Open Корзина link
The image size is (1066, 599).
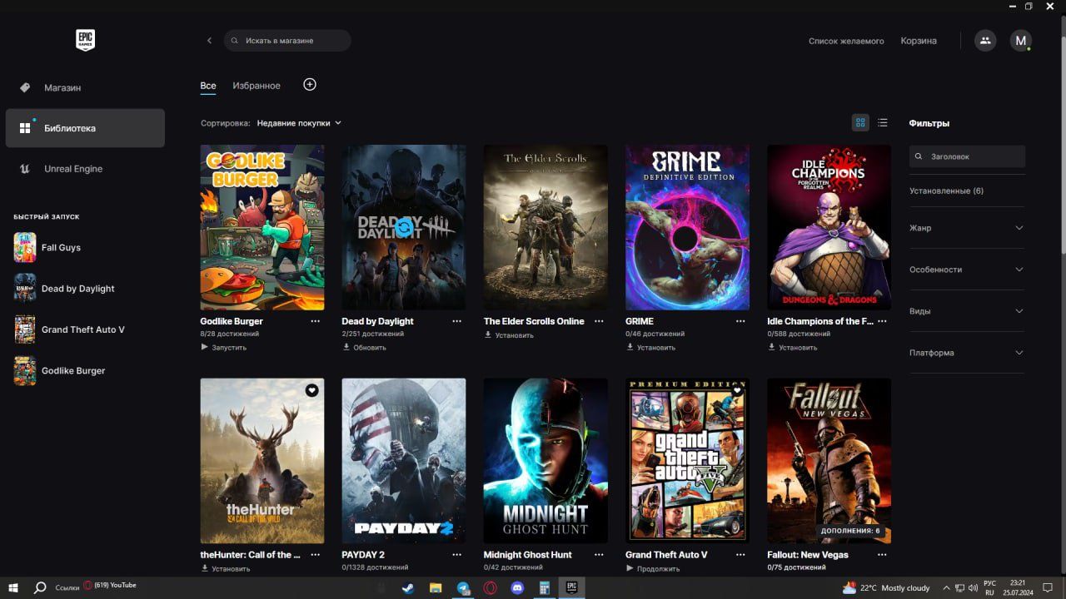click(x=919, y=41)
